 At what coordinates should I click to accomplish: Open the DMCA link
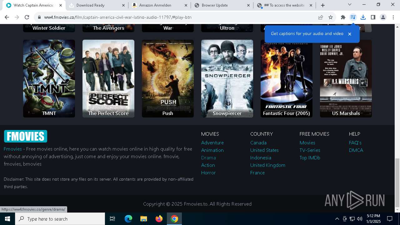(x=356, y=150)
